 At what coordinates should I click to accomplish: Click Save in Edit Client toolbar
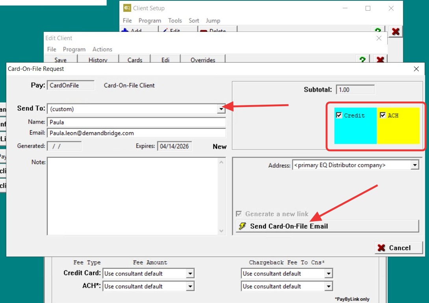[60, 59]
